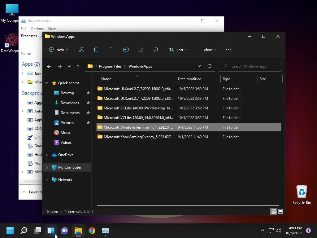
Task: Go back using the back arrow
Action: click(x=49, y=66)
